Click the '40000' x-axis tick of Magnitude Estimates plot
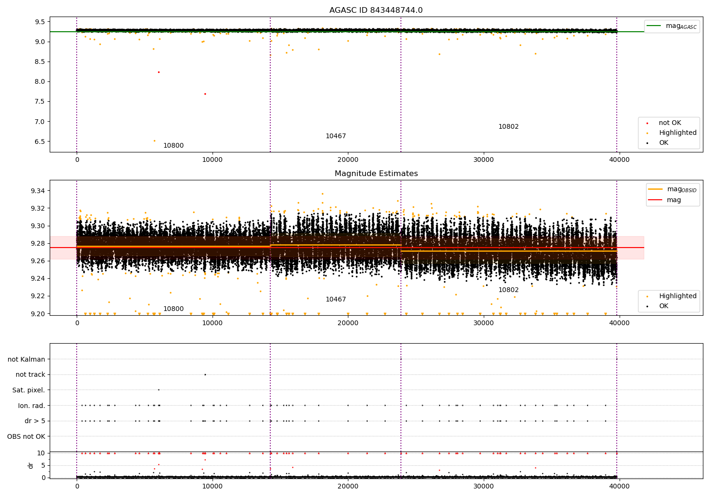This screenshot has height=497, width=710. point(619,323)
